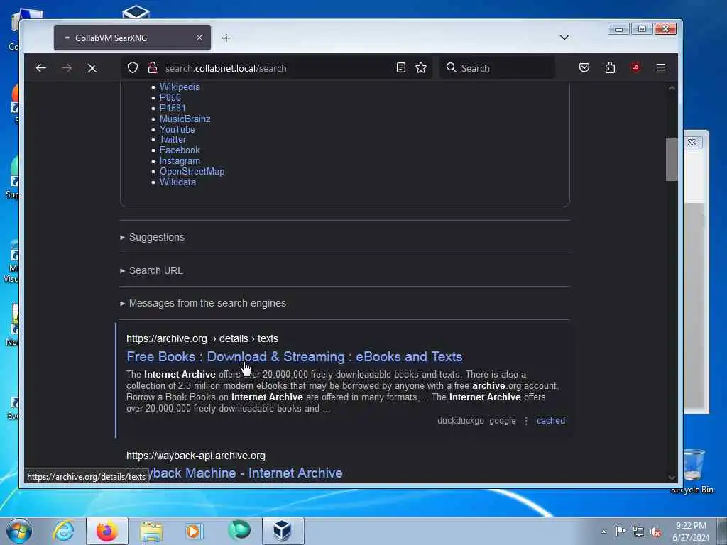Image resolution: width=727 pixels, height=545 pixels.
Task: Click the page's vertical scrollbar thumb
Action: point(672,160)
